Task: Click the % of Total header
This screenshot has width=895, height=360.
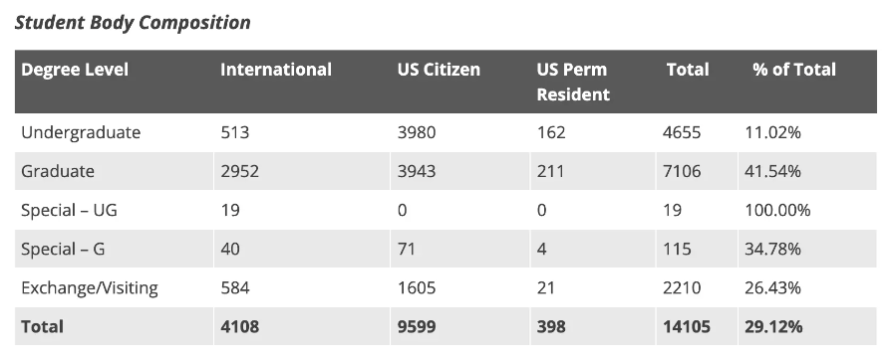Action: point(794,70)
